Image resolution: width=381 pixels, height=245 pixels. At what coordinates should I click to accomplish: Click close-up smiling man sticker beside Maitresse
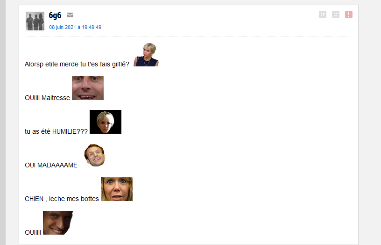click(x=88, y=88)
